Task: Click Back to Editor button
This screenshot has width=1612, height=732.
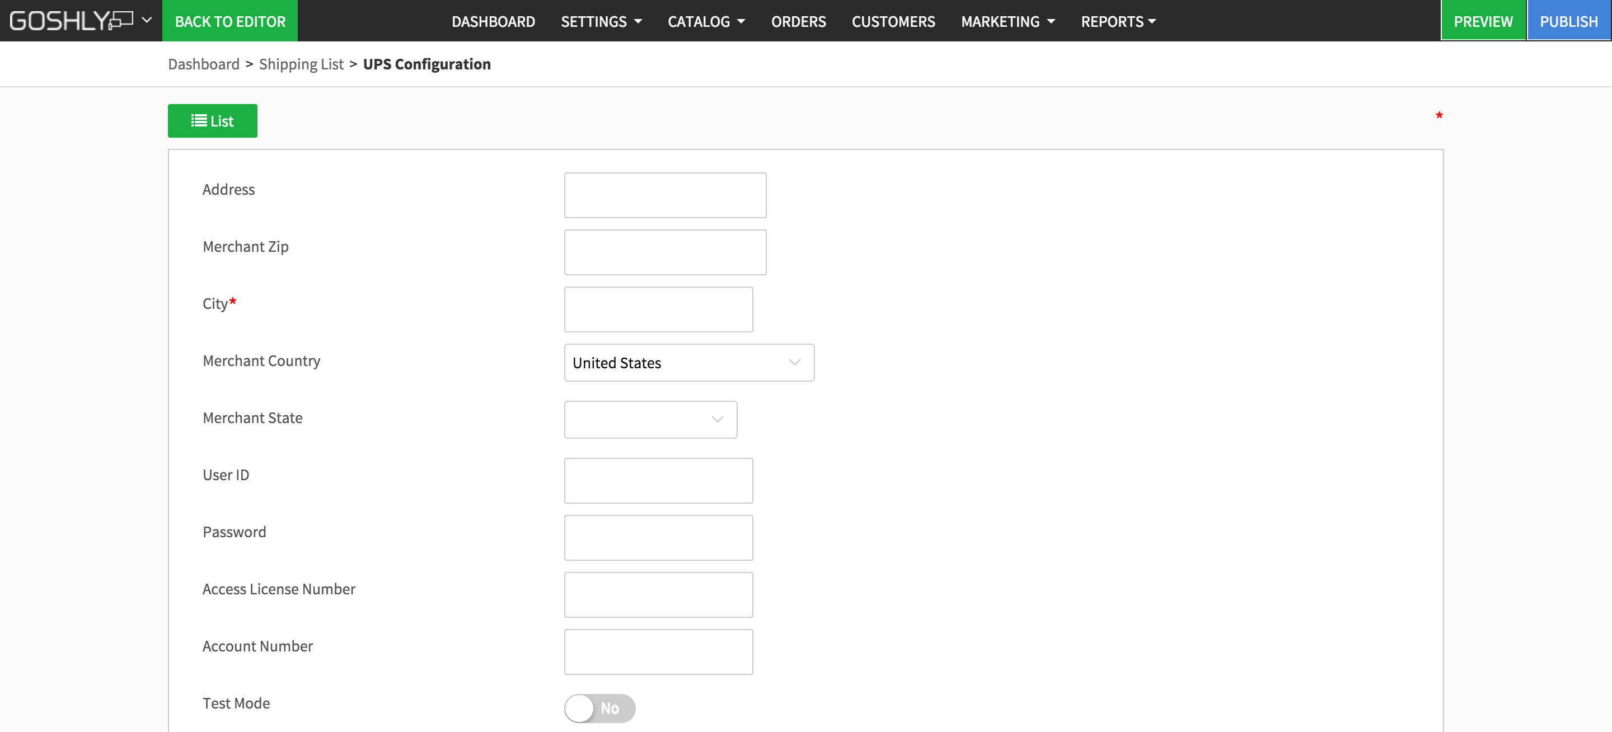Action: coord(229,21)
